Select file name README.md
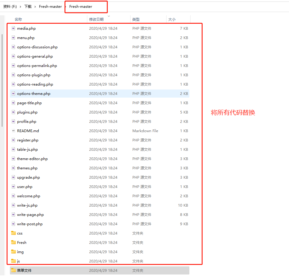Screen dimensions: 289x279 click(28, 131)
